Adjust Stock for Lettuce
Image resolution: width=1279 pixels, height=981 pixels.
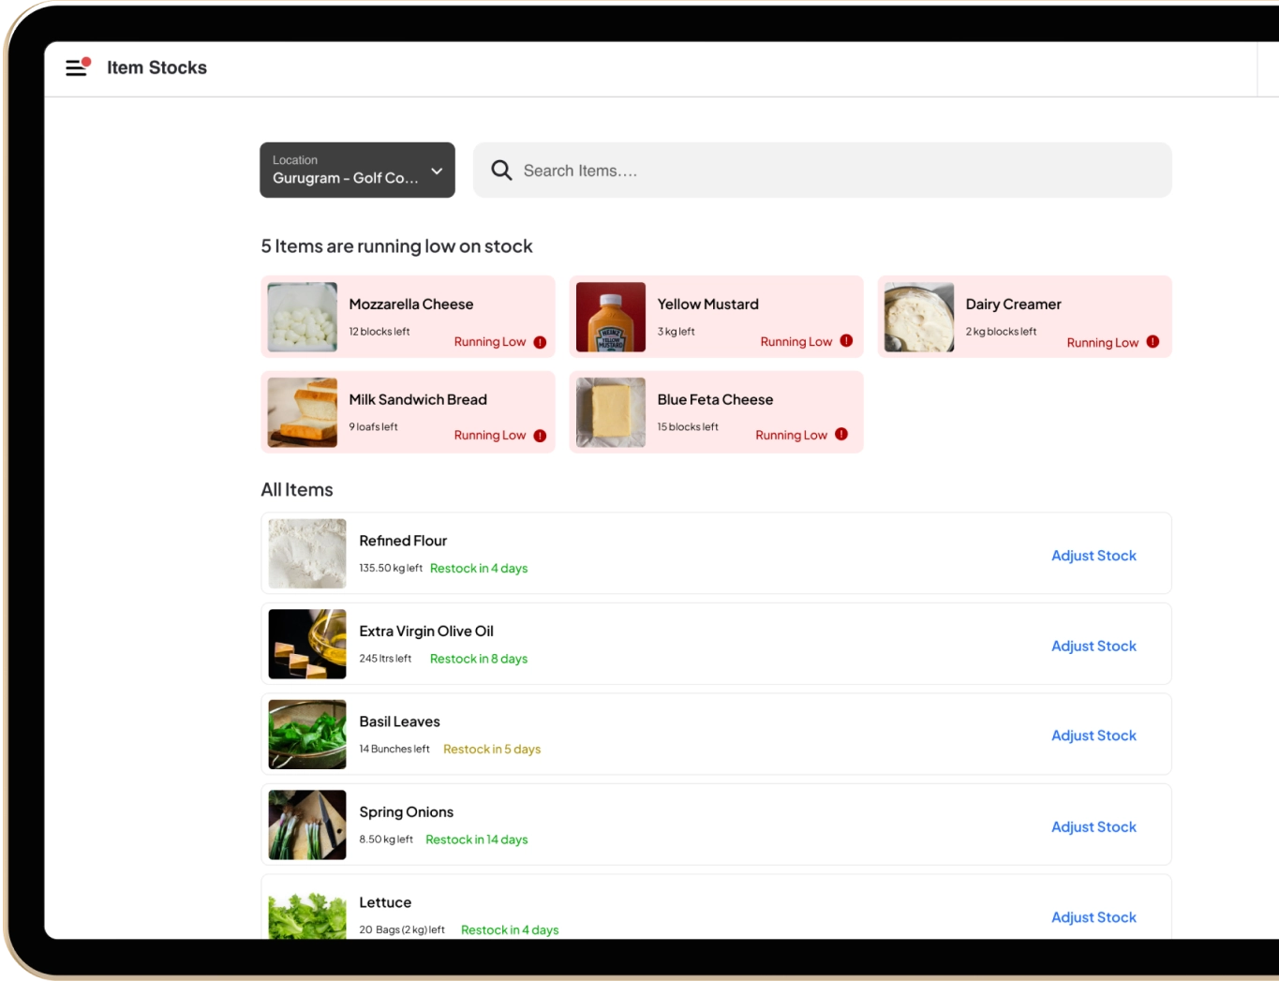click(1093, 917)
